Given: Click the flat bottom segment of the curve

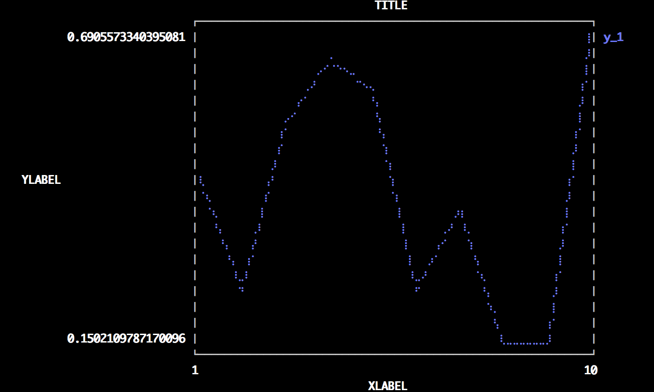Looking at the screenshot, I should coord(526,344).
